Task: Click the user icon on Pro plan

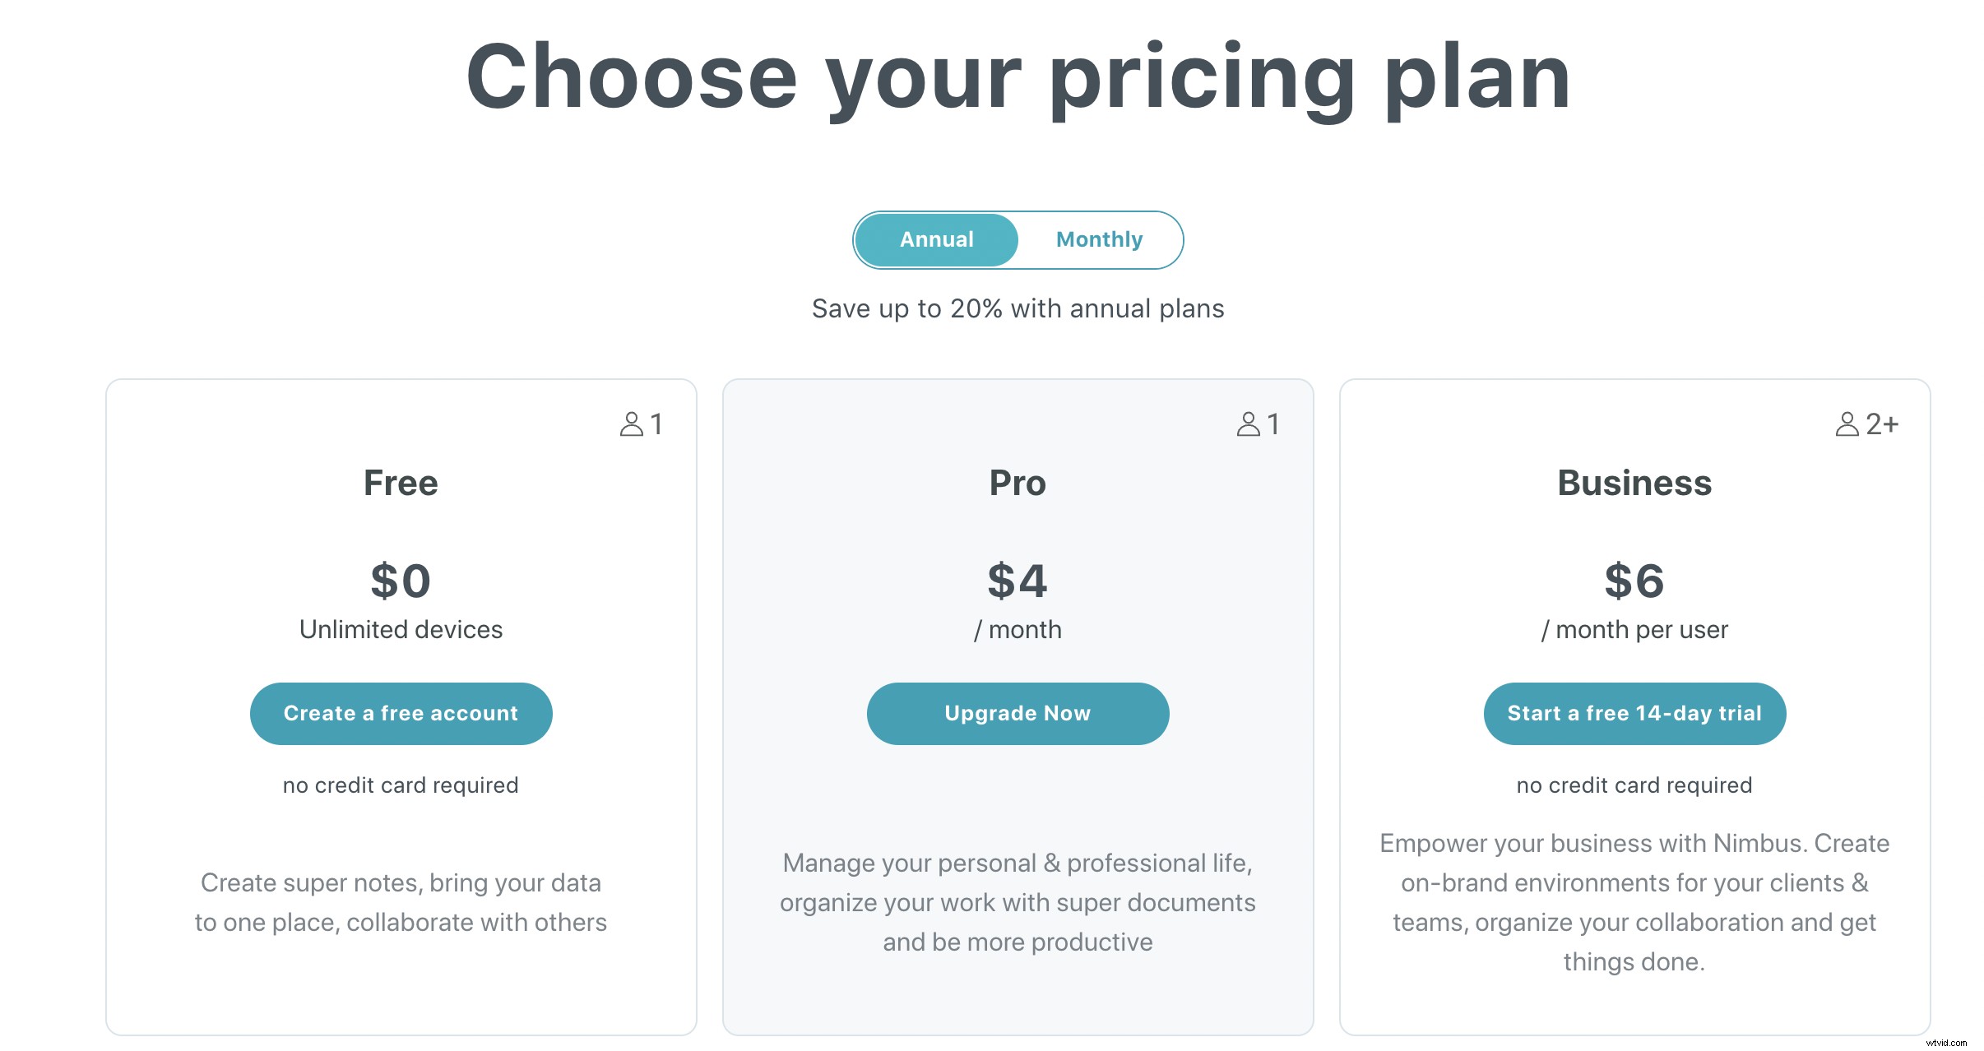Action: point(1249,424)
